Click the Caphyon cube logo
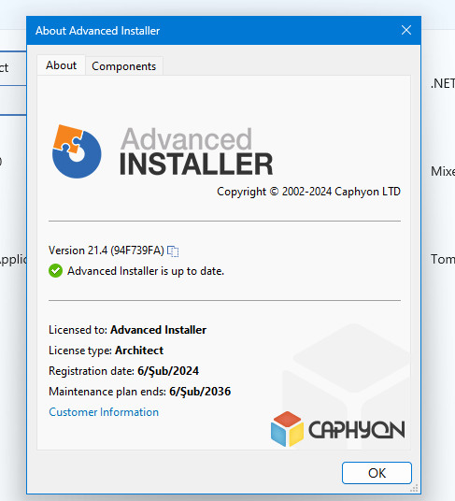The height and width of the screenshot is (501, 455). click(x=287, y=429)
